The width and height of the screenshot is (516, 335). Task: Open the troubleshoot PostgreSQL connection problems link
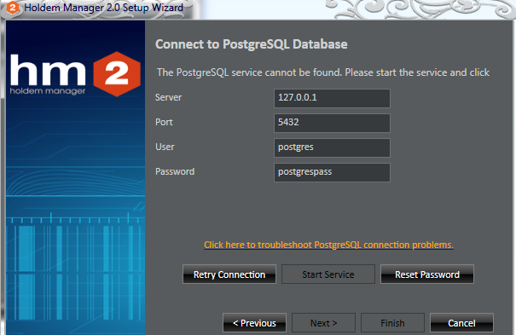tap(328, 245)
